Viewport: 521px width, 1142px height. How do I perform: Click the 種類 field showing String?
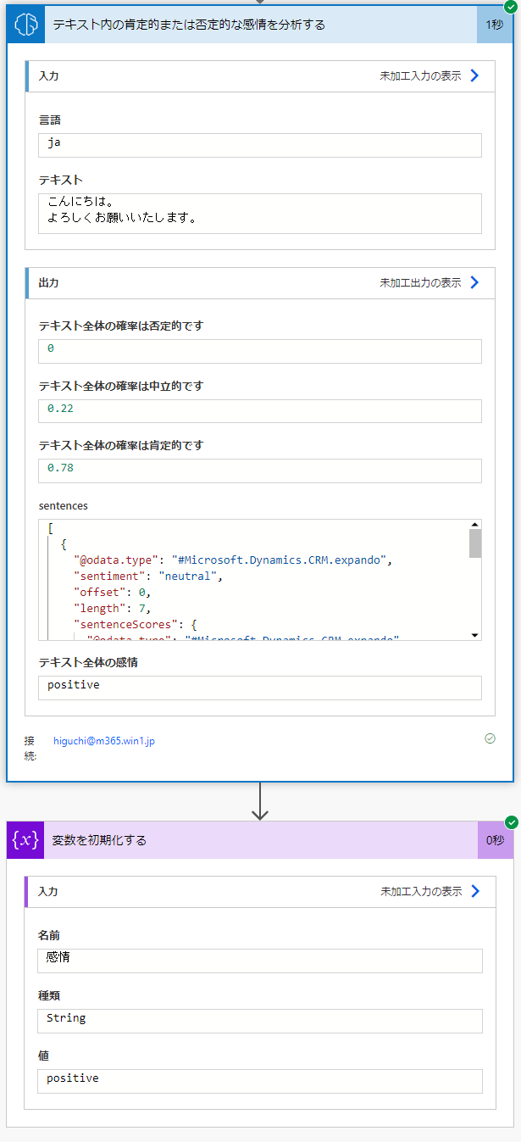260,1021
